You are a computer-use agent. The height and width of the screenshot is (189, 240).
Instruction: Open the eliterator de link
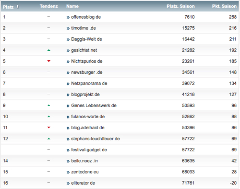pos(83,183)
